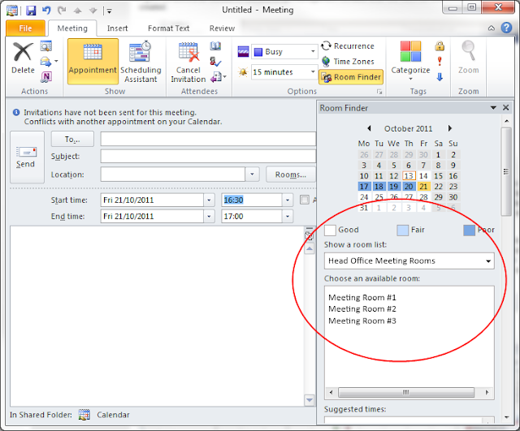Image resolution: width=520 pixels, height=431 pixels.
Task: Open the Start time 16:30 dropdown
Action: pyautogui.click(x=288, y=200)
